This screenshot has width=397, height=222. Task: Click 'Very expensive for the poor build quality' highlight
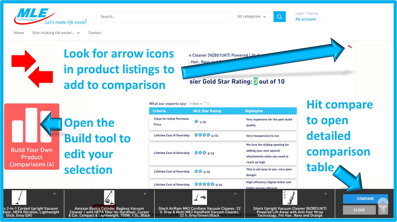(269, 122)
